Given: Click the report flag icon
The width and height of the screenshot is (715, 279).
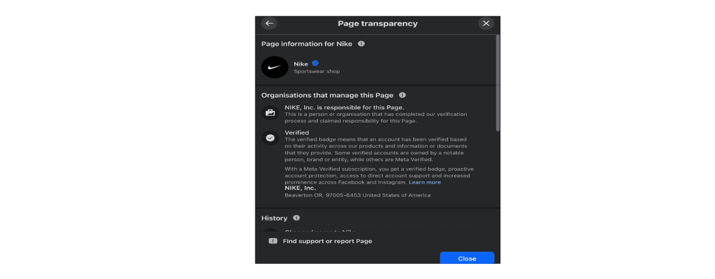Looking at the screenshot, I should click(273, 241).
